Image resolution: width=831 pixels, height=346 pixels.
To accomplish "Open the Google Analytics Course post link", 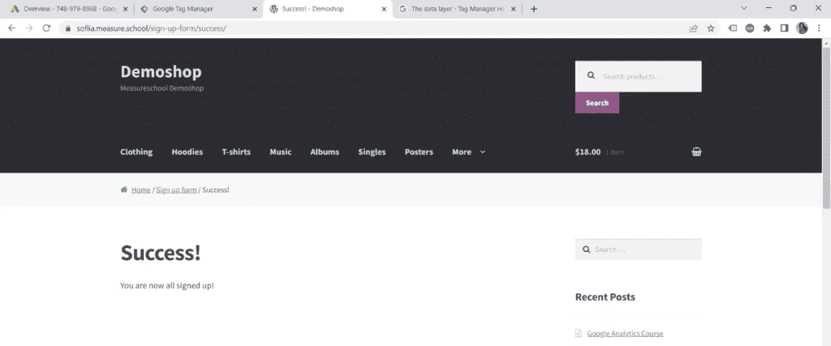I will pos(625,333).
